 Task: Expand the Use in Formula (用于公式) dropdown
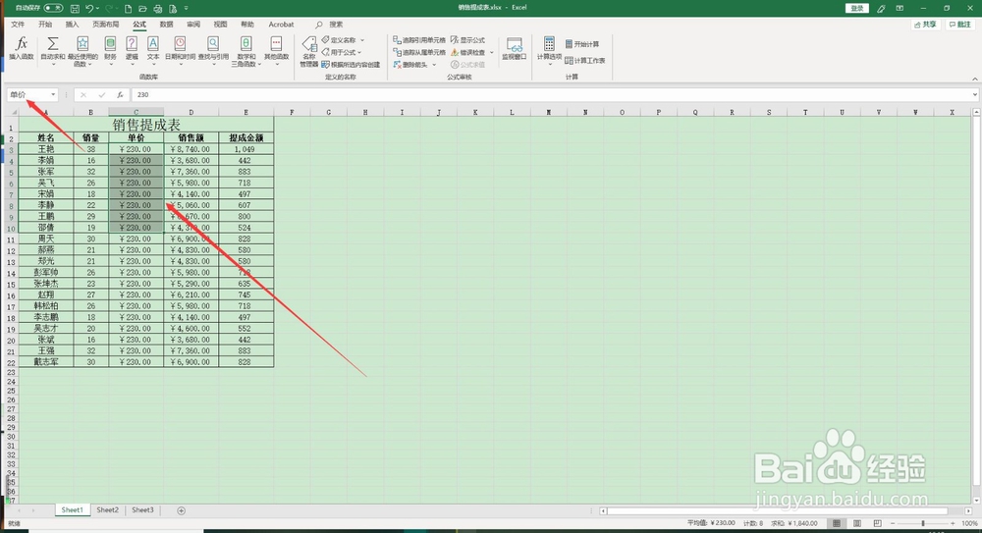coord(358,53)
